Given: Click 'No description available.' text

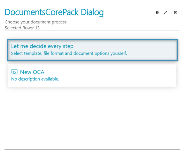Looking at the screenshot, I should 35,79.
